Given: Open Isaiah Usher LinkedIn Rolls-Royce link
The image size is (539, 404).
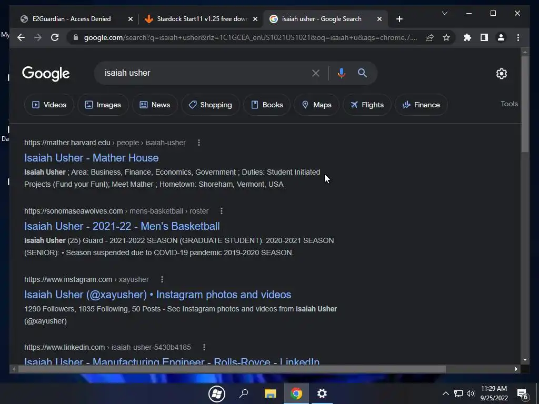Looking at the screenshot, I should tap(172, 361).
